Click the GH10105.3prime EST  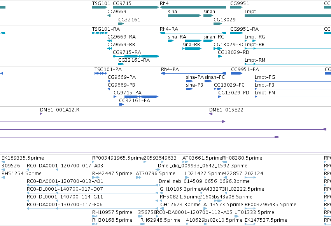161,193
